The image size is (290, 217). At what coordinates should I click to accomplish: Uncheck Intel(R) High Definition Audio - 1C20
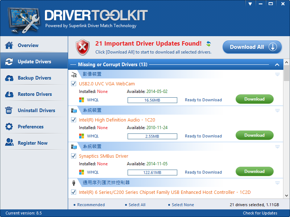(x=74, y=120)
